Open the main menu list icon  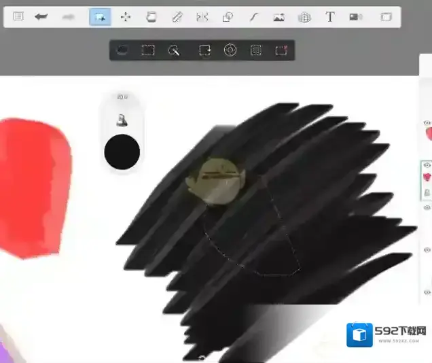click(x=18, y=17)
